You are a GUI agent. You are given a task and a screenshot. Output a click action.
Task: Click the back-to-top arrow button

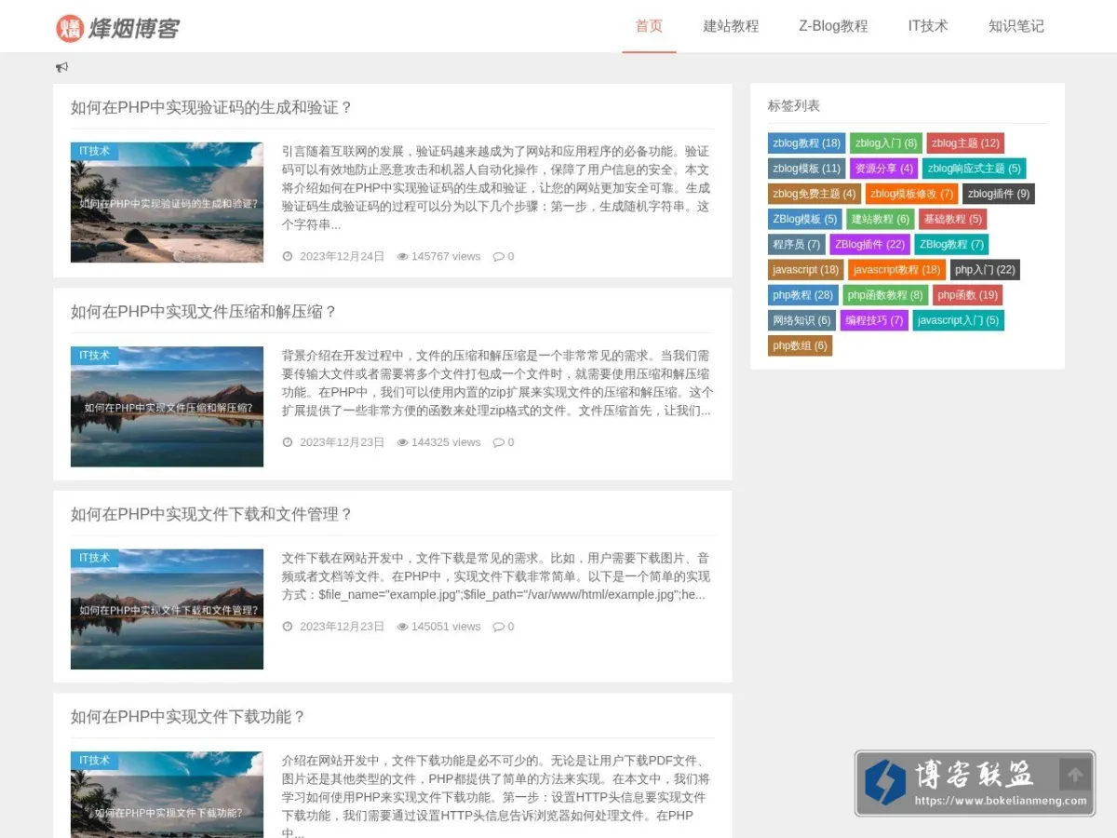click(1074, 774)
